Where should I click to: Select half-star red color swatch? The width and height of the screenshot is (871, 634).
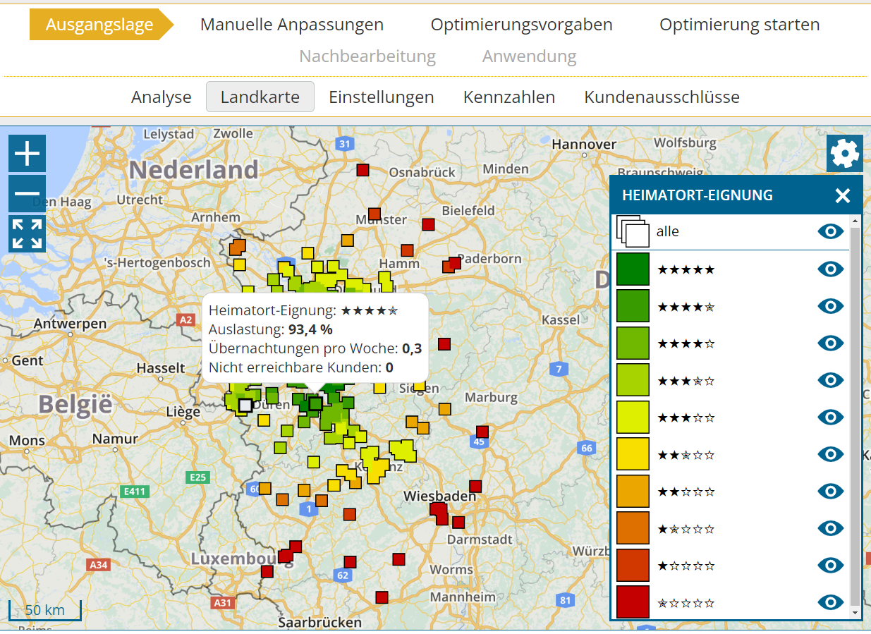[x=633, y=602]
